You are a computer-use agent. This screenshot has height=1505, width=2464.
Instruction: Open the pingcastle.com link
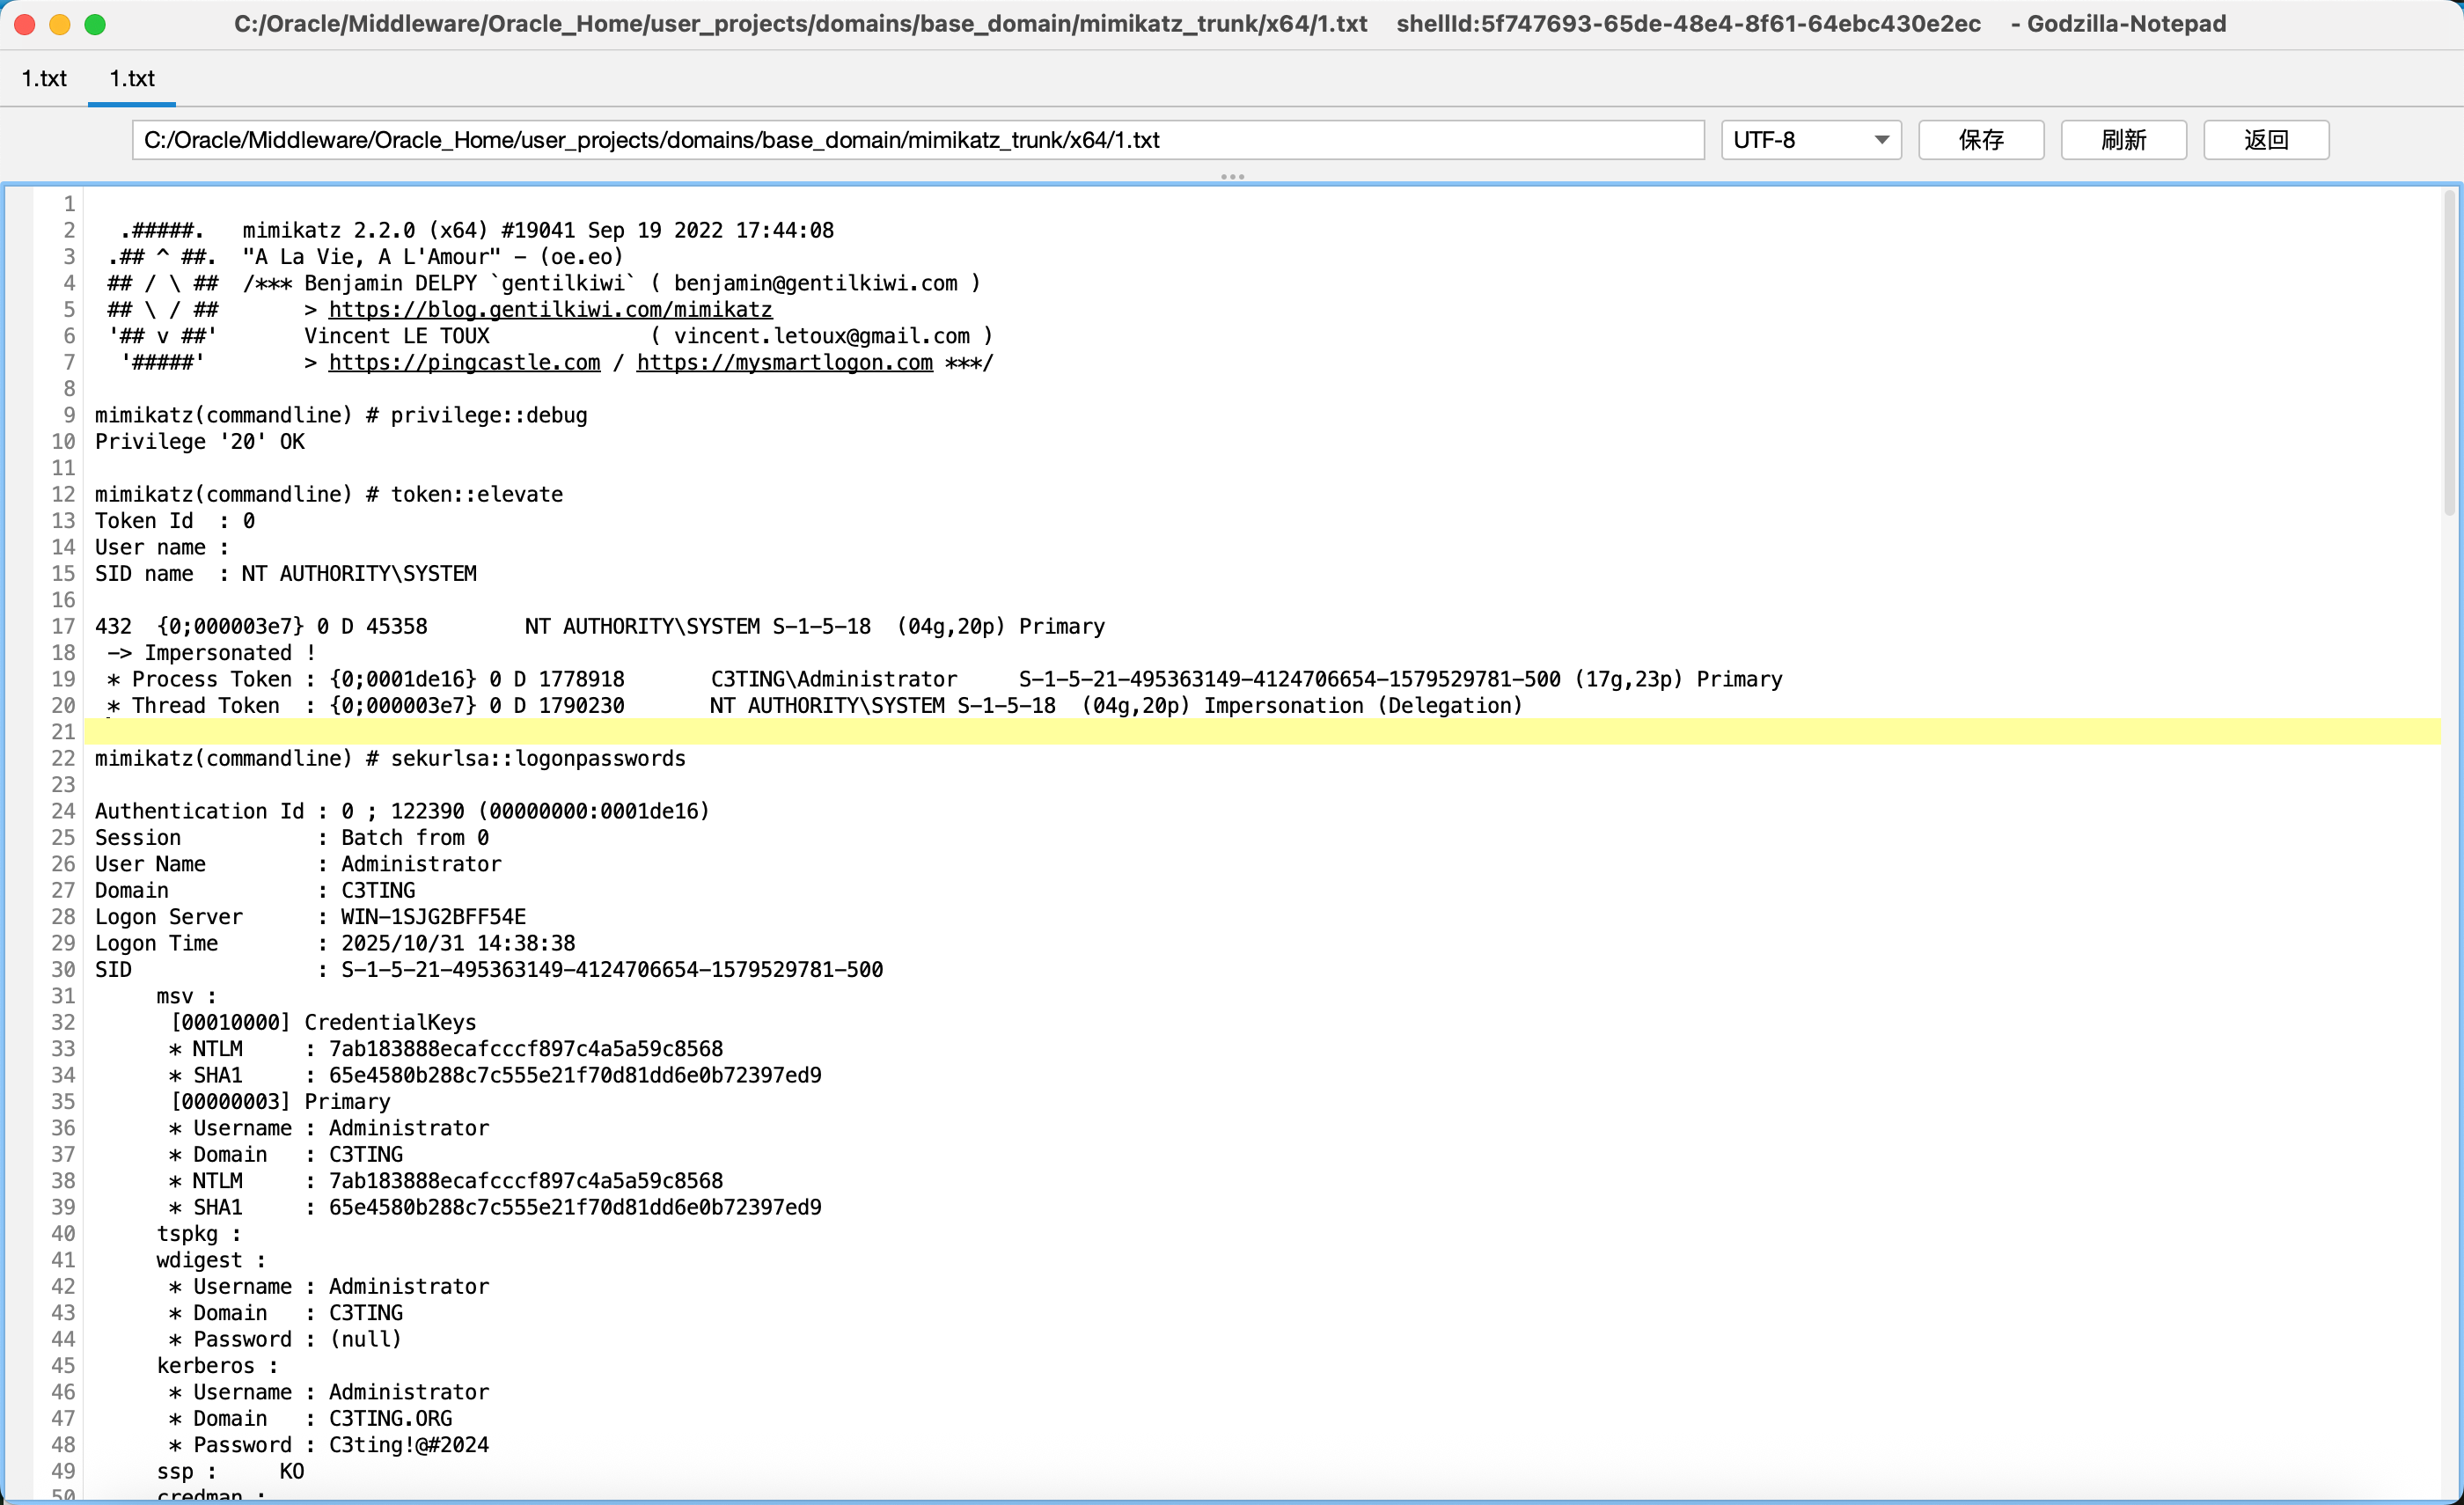pyautogui.click(x=464, y=363)
